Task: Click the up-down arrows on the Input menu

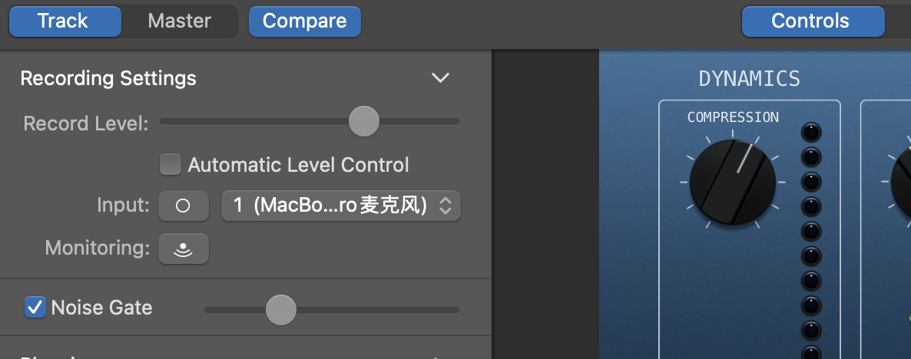Action: [x=445, y=206]
